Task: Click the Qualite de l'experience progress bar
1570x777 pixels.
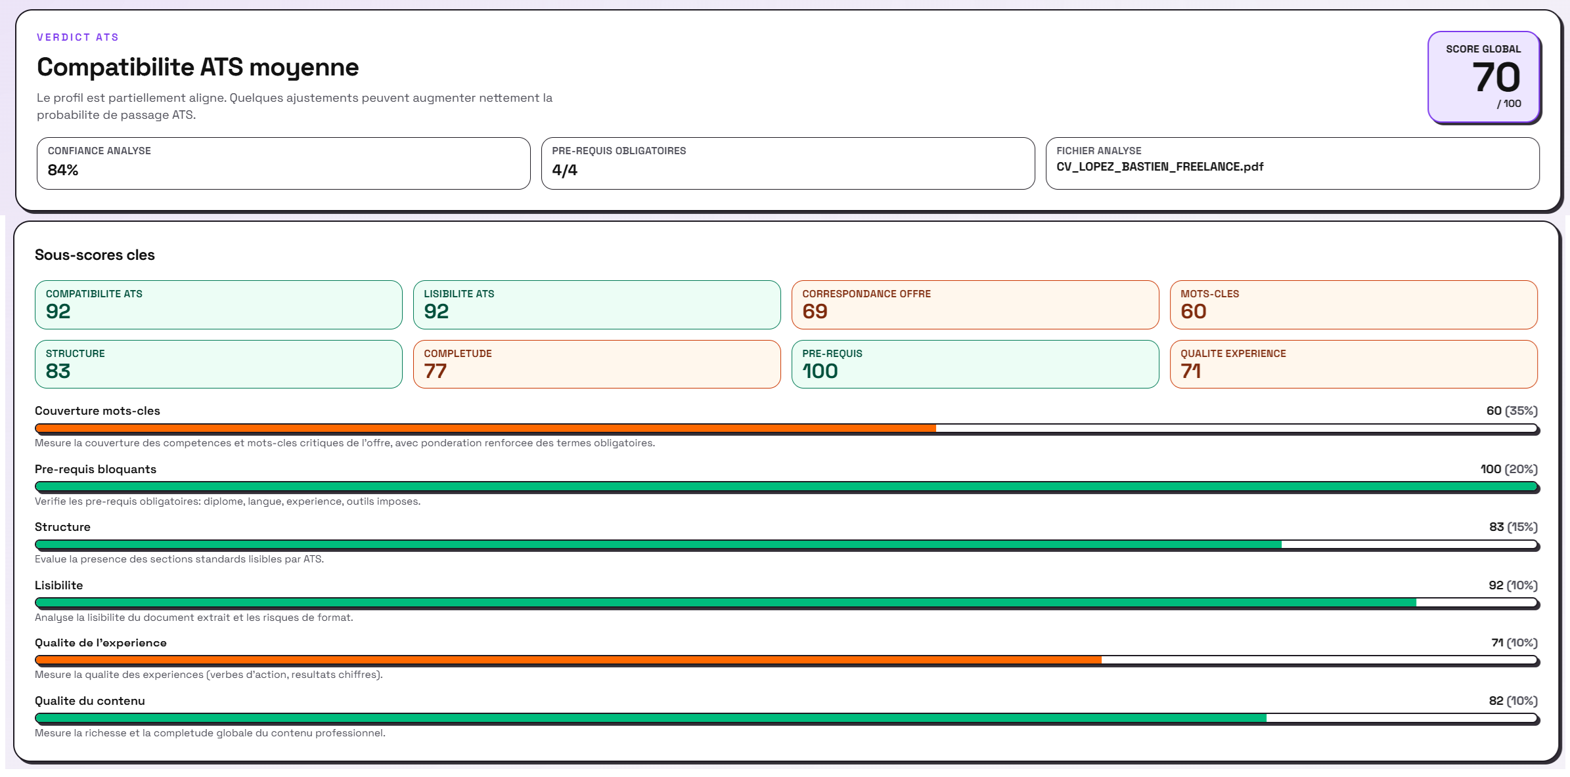Action: click(x=787, y=660)
